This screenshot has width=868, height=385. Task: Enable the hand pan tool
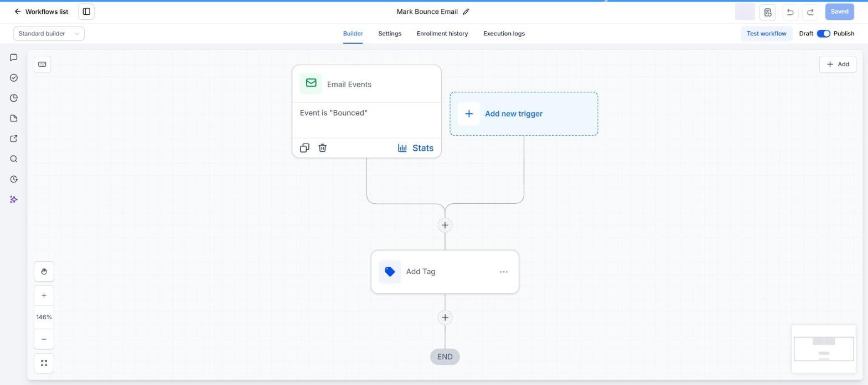(44, 272)
